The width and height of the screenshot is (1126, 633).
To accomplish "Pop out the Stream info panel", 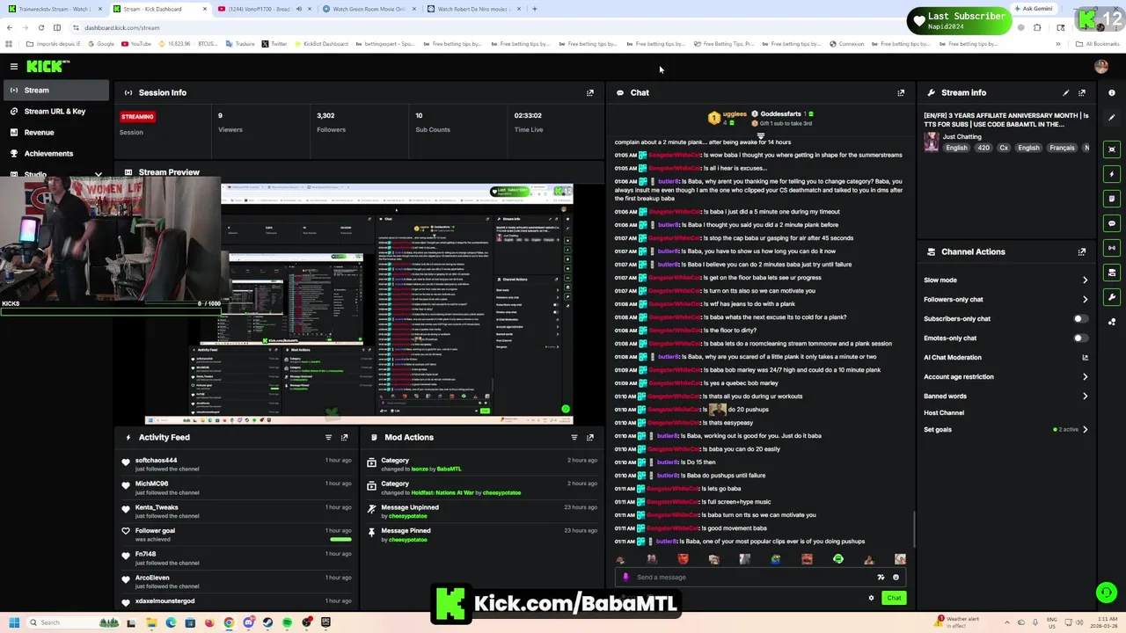I will pos(1082,92).
